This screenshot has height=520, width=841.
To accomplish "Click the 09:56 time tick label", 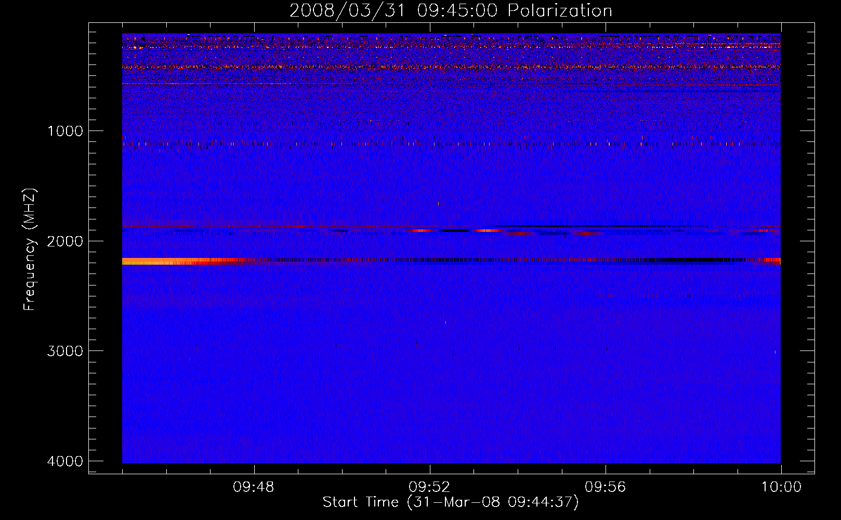I will coord(605,487).
